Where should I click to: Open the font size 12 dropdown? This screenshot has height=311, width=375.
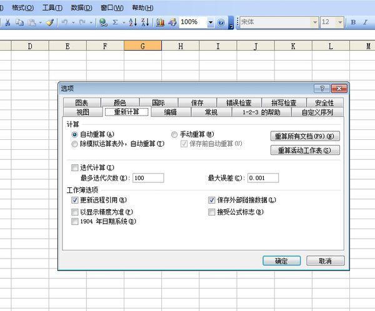point(341,22)
